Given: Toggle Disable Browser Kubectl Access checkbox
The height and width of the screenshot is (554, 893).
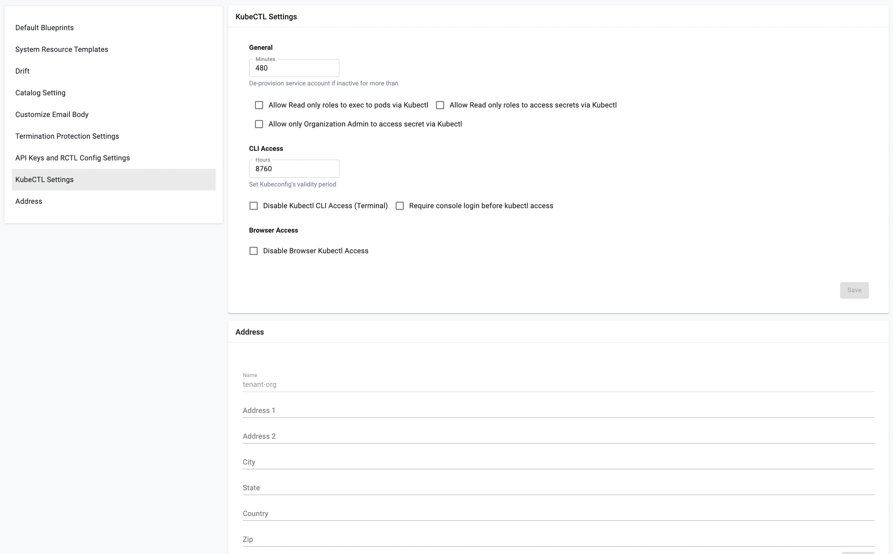Looking at the screenshot, I should pos(254,251).
